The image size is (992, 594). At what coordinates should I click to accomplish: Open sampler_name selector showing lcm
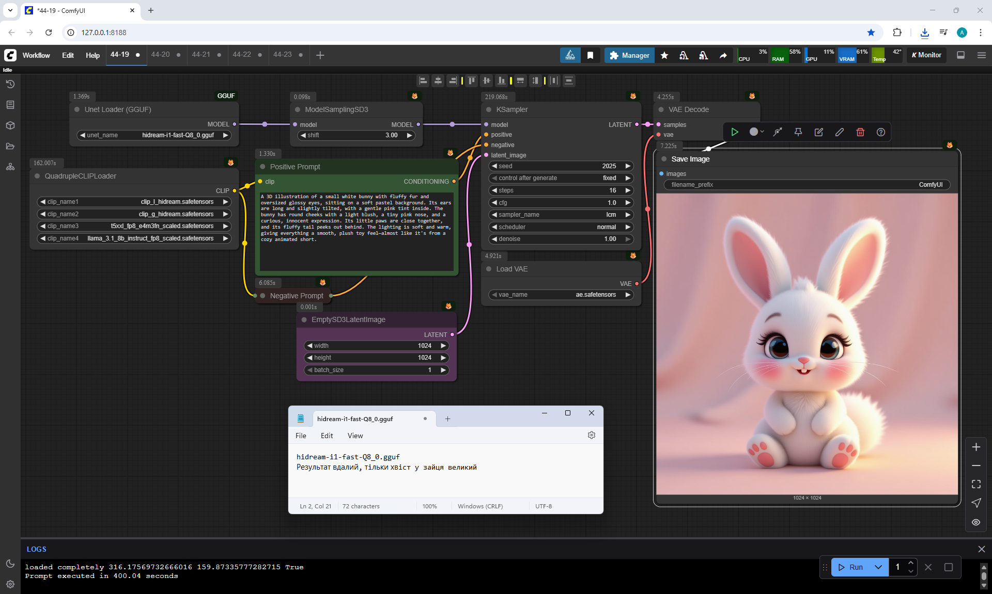(x=561, y=215)
